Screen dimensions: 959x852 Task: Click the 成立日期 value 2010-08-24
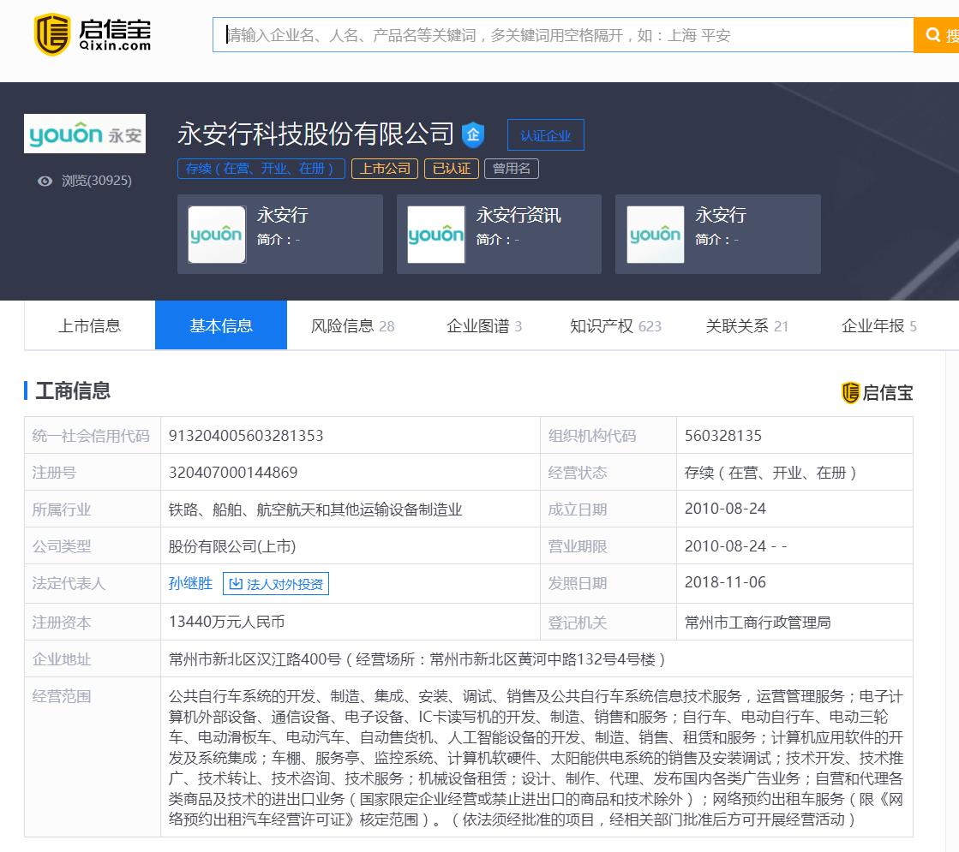tap(725, 509)
